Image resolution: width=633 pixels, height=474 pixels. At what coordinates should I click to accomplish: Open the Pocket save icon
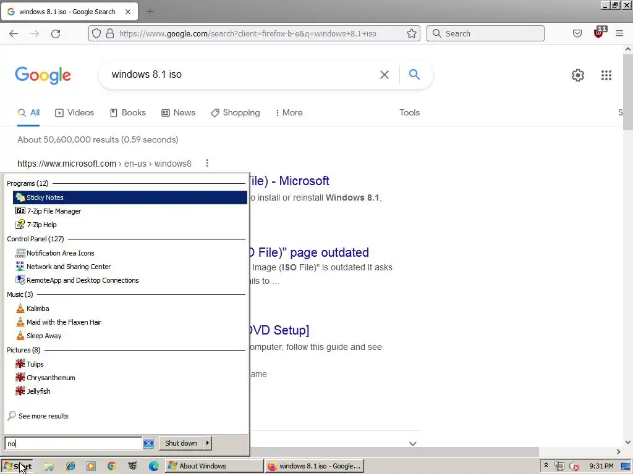[577, 33]
